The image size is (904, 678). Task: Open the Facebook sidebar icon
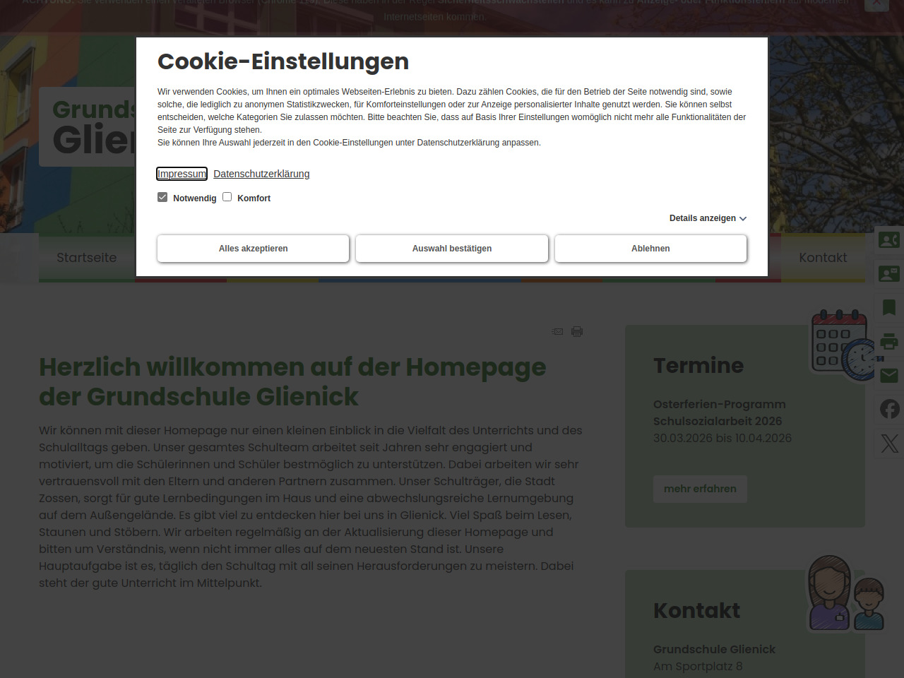[x=889, y=409]
